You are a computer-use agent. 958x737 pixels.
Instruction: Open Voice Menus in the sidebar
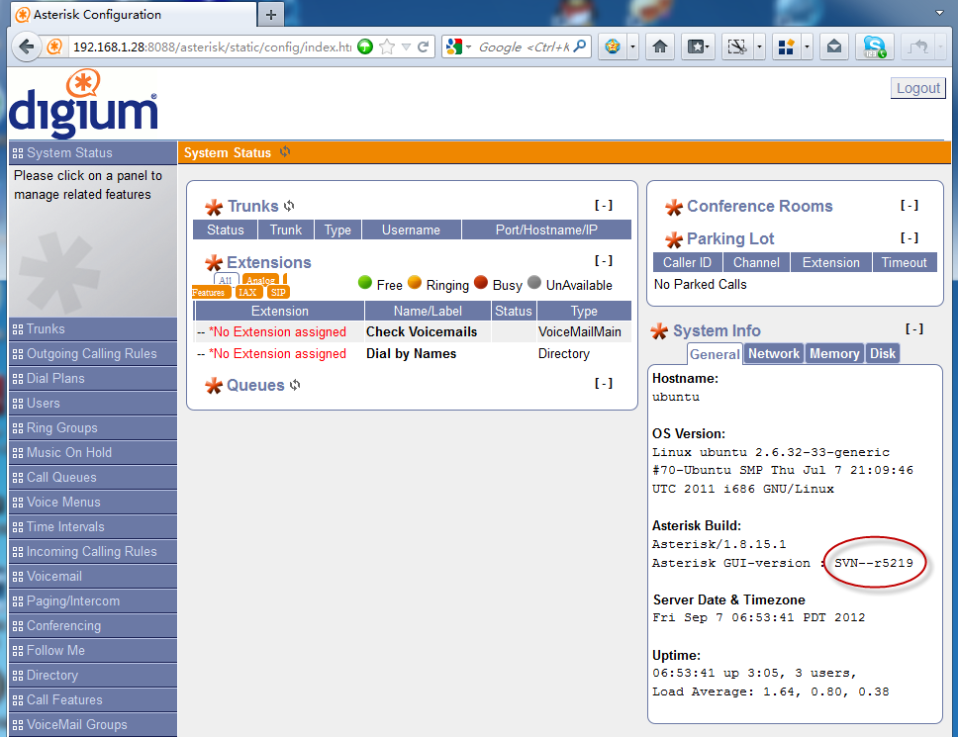click(93, 502)
